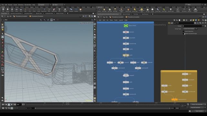This screenshot has width=207, height=116.
Task: Toggle Auto Update mode at bottom right
Action: [199, 111]
